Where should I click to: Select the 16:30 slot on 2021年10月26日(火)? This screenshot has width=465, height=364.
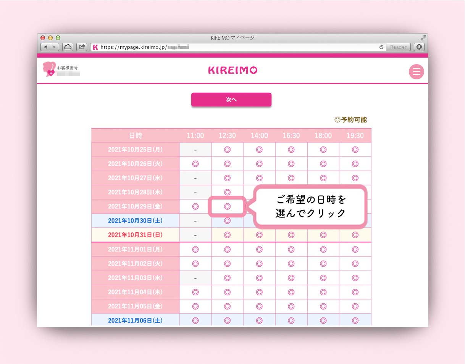coord(291,164)
